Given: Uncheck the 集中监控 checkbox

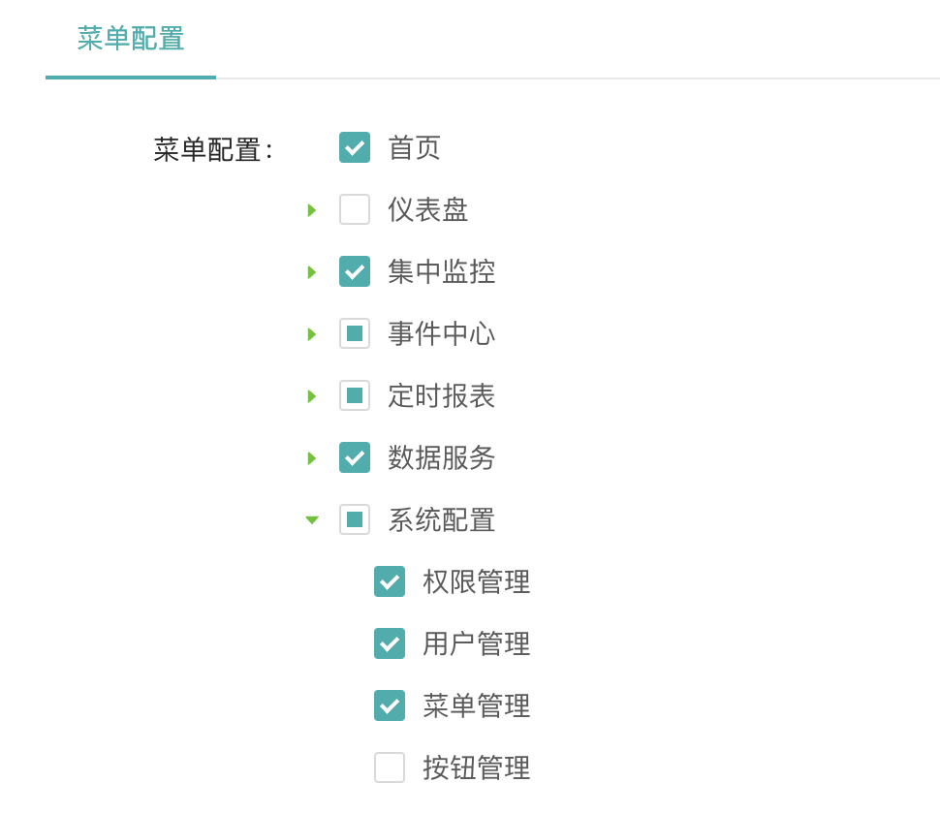Looking at the screenshot, I should coord(355,271).
